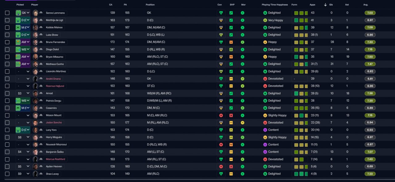395x182 pixels.
Task: Click Shea Lacey's form squares
Action: (299, 174)
